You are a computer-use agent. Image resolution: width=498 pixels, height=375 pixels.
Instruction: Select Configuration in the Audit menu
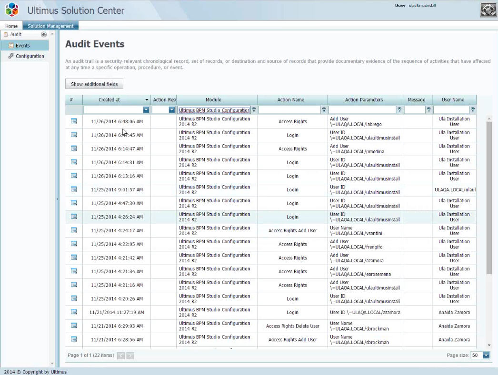click(25, 56)
